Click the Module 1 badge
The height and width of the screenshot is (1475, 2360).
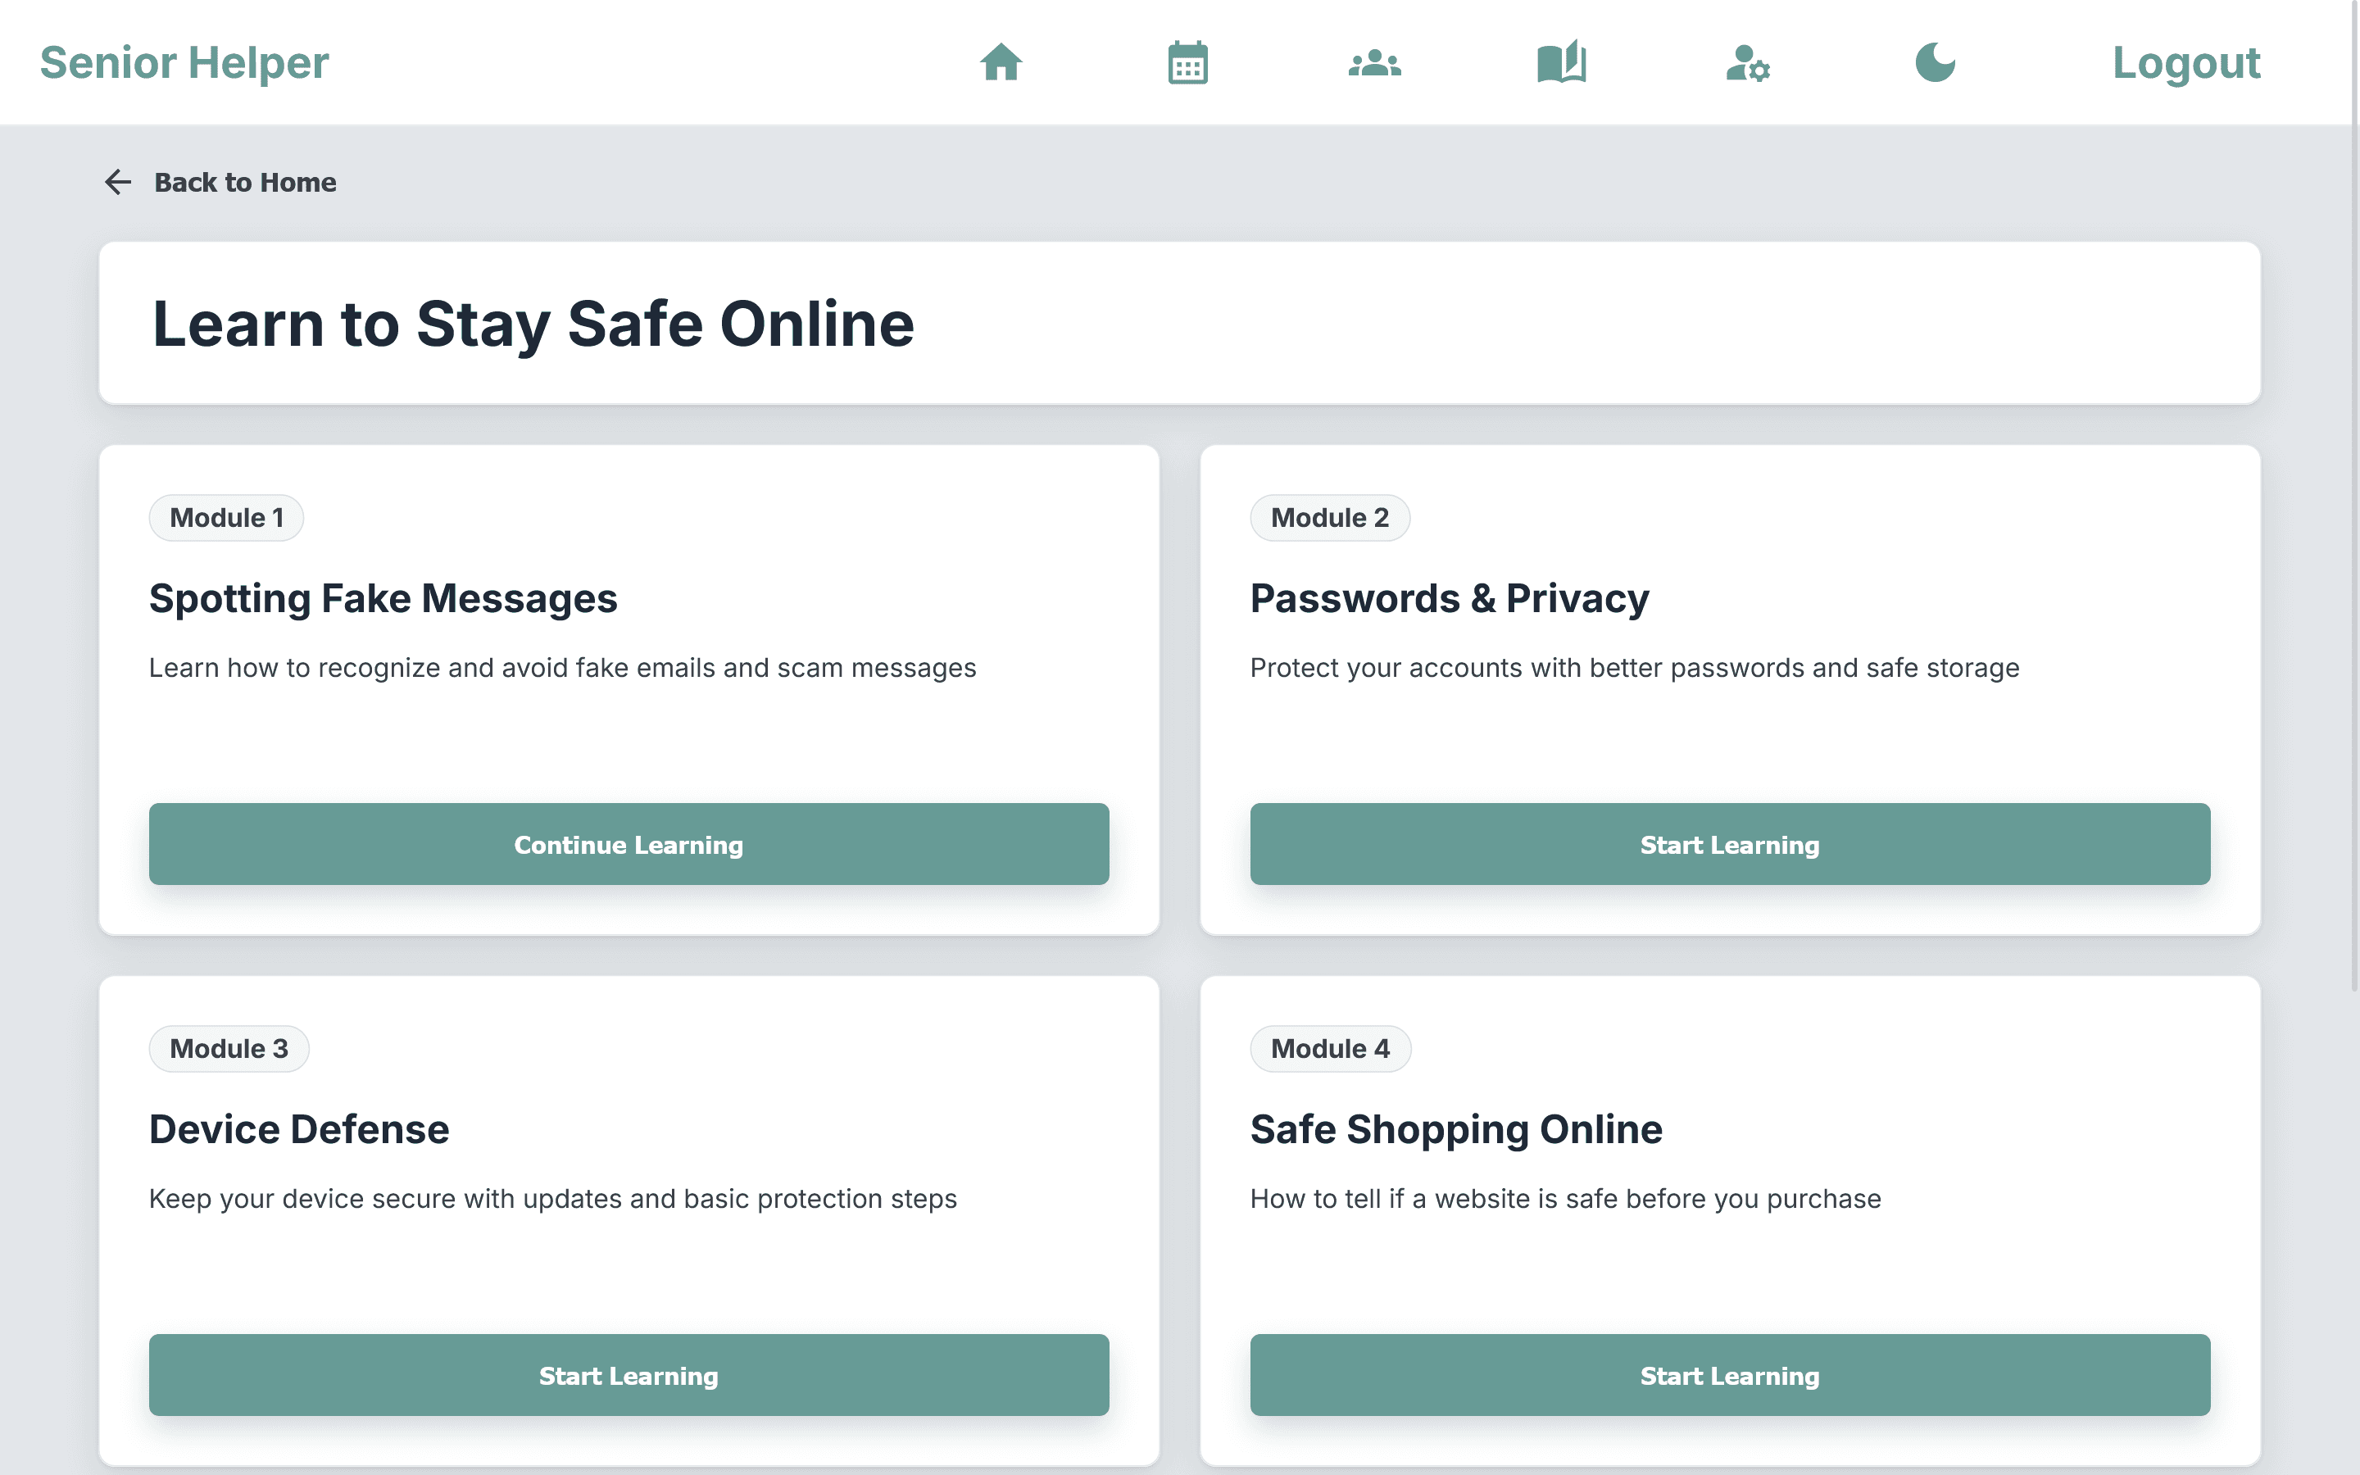[x=226, y=517]
